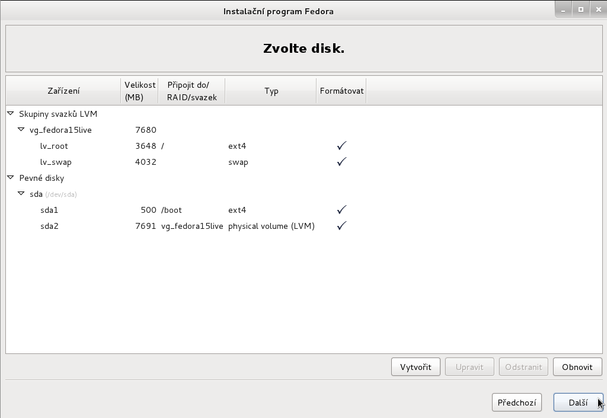Sort by the Velikost (MB) column header
The width and height of the screenshot is (607, 418).
pyautogui.click(x=139, y=91)
